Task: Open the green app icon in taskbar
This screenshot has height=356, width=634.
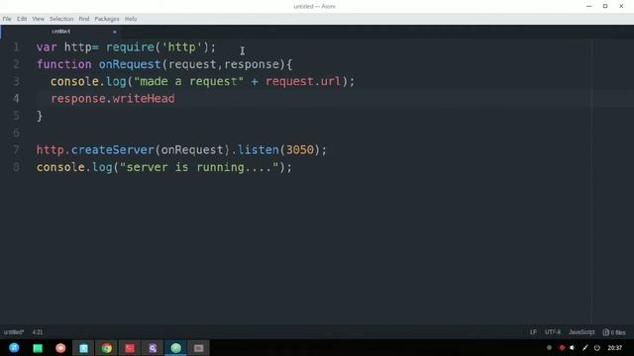Action: (x=38, y=348)
